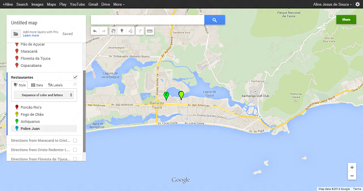Select the add directions tool
The height and width of the screenshot is (191, 363).
(140, 31)
